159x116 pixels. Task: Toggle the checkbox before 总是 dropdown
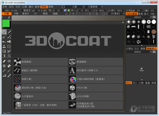tap(63, 6)
